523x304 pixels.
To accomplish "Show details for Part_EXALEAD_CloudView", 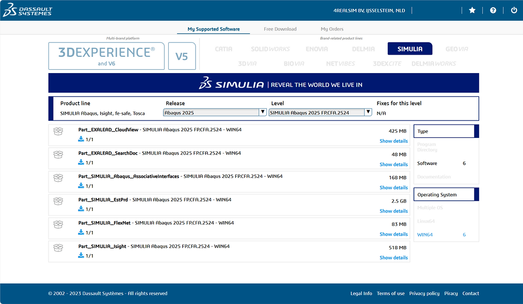I will pyautogui.click(x=393, y=141).
